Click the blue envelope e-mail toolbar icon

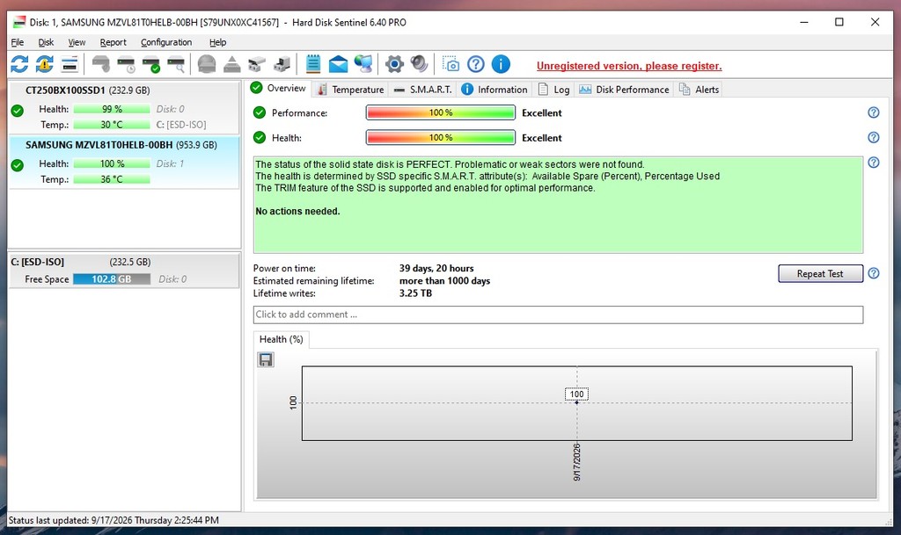[x=338, y=64]
